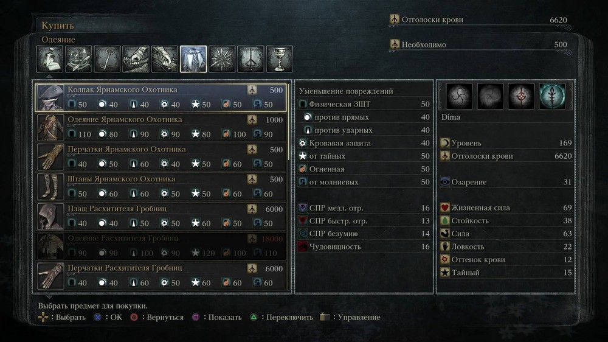
Task: Select the hunter's mark category icon
Action: click(x=250, y=59)
